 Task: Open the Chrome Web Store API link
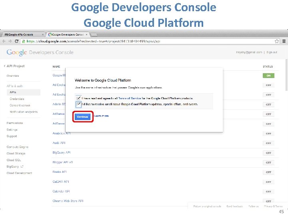click(68, 201)
